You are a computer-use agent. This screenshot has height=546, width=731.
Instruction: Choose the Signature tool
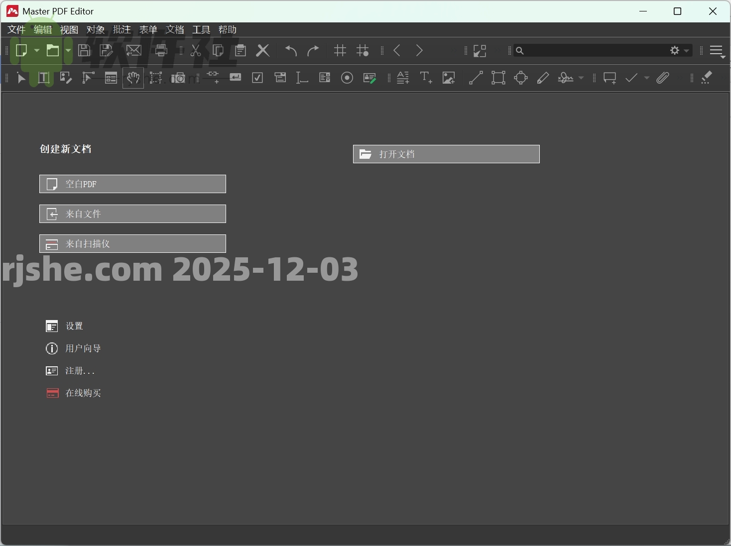click(567, 78)
